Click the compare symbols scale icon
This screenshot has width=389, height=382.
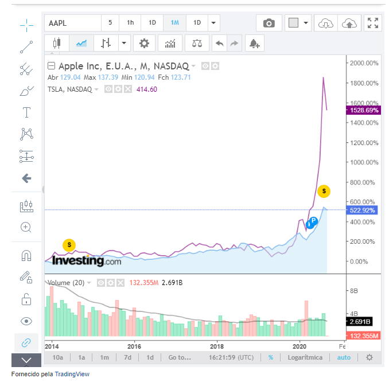click(197, 43)
